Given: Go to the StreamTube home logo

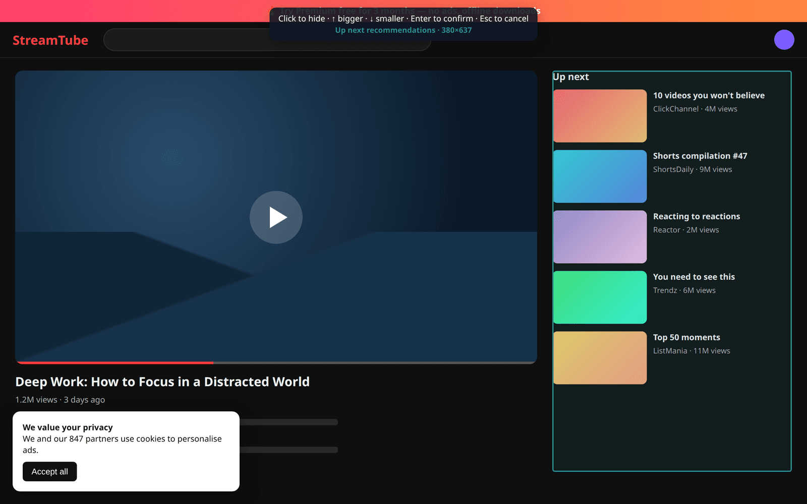Looking at the screenshot, I should coord(50,40).
